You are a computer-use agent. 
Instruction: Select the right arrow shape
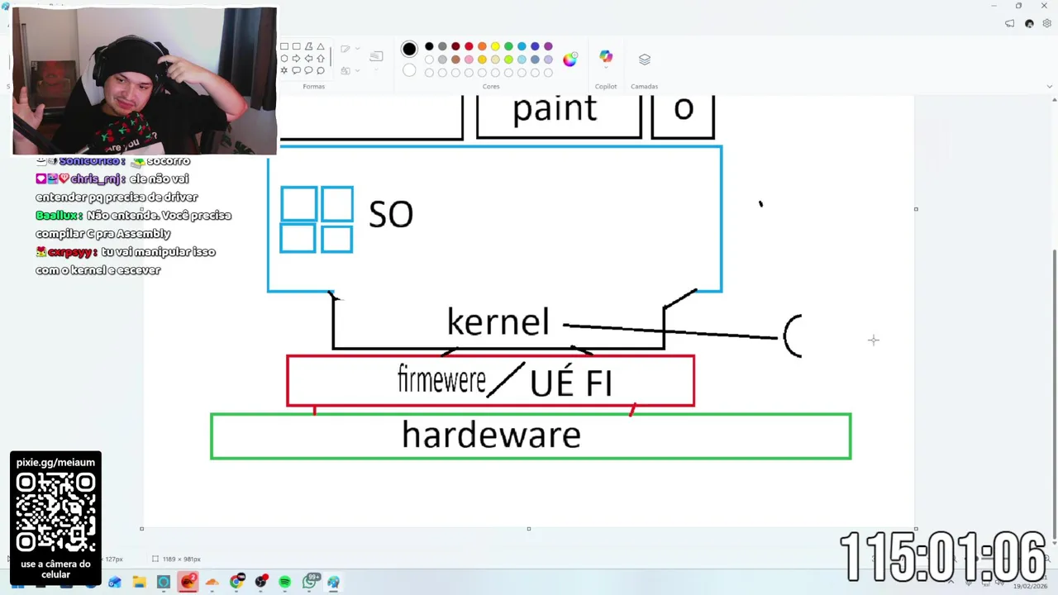click(296, 59)
